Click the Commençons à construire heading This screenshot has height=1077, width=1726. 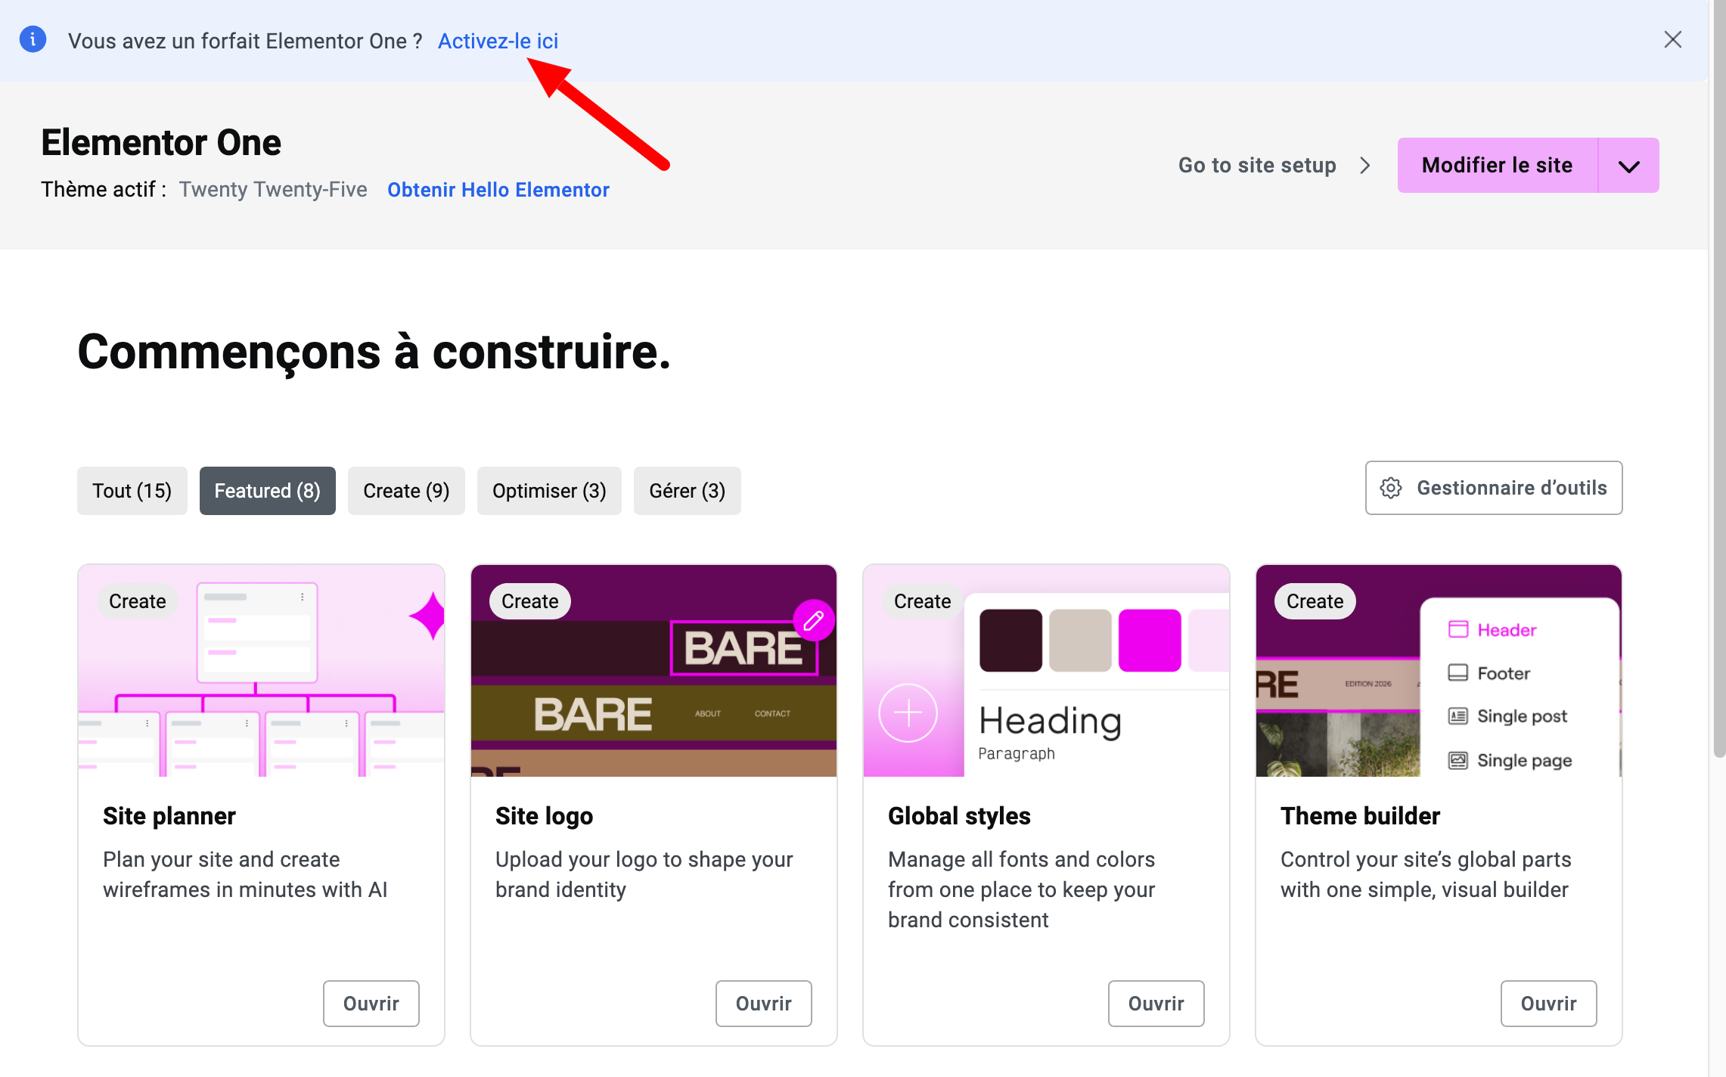click(374, 352)
